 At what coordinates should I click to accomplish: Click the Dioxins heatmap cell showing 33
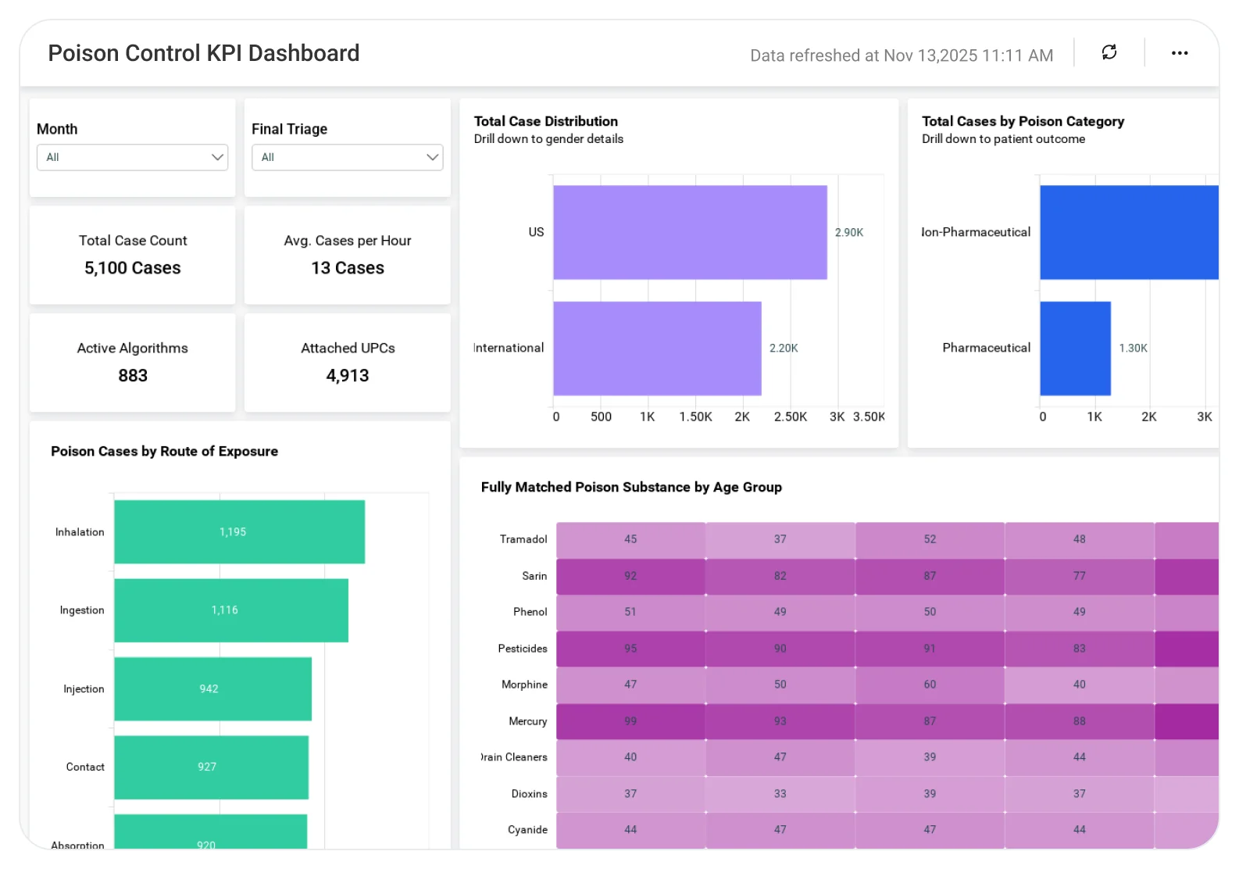[780, 794]
